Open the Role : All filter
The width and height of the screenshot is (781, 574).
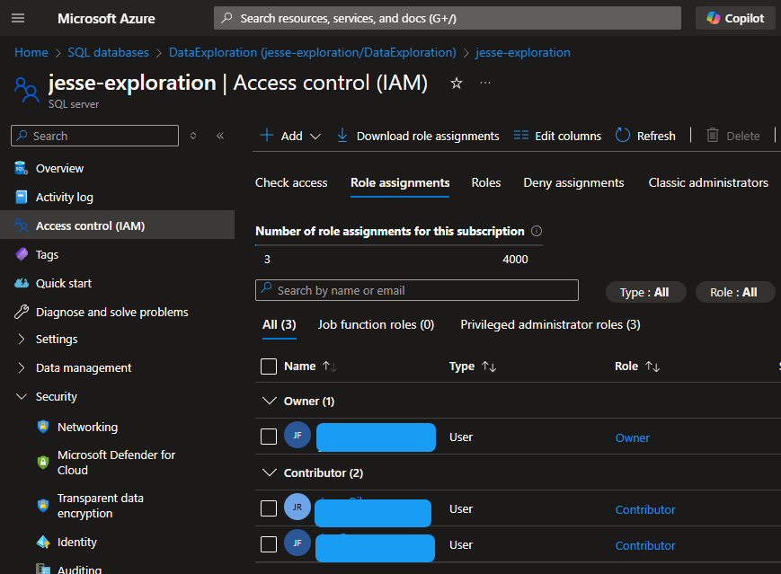coord(734,292)
